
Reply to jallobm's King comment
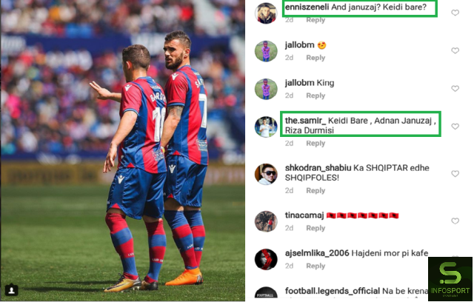[x=316, y=95]
